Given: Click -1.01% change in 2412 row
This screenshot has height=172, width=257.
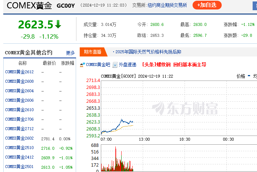Looking at the screenshot, I should pos(66,158).
